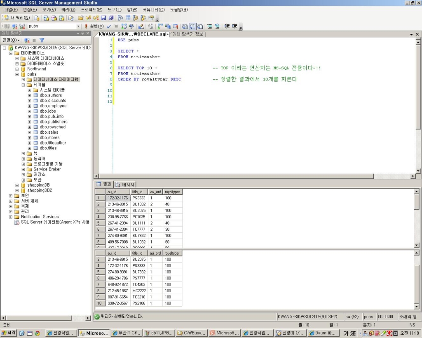The height and width of the screenshot is (338, 422).
Task: Expand the Service Broker folder
Action: [x=23, y=169]
